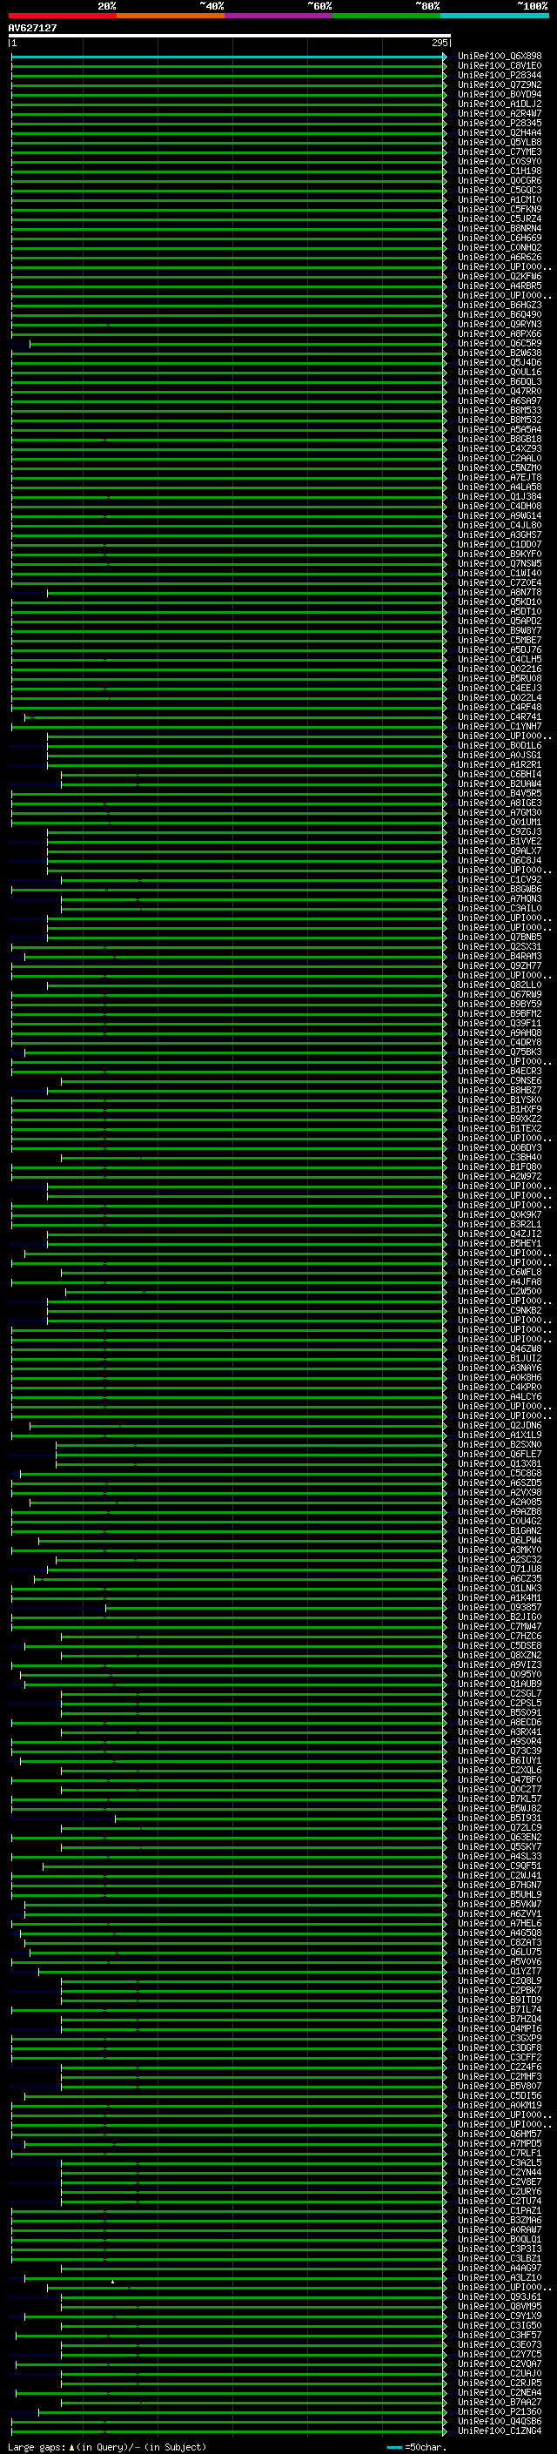Select hit UniRef100_Q9RYN3
557x2454 pixels.
click(x=500, y=324)
